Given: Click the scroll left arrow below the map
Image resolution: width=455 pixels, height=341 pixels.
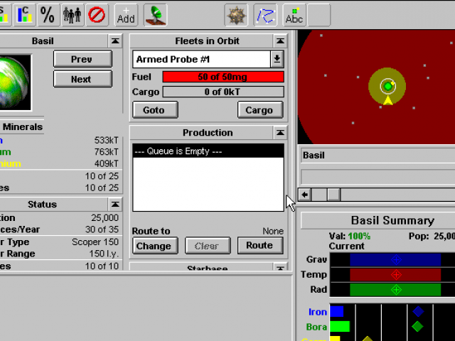Looking at the screenshot, I should [304, 195].
